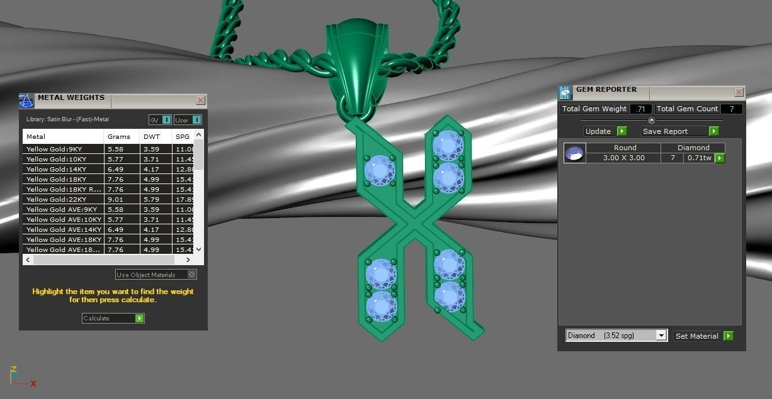Click the Round shape cell
The width and height of the screenshot is (772, 399).
[625, 148]
